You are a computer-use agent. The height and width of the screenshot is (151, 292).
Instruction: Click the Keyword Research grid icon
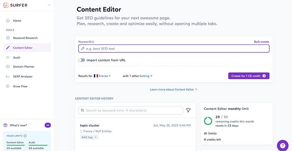click(8, 38)
